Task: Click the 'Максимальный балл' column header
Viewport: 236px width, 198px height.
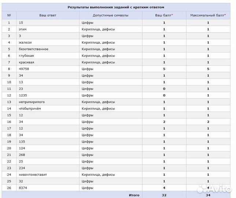Action: point(208,15)
